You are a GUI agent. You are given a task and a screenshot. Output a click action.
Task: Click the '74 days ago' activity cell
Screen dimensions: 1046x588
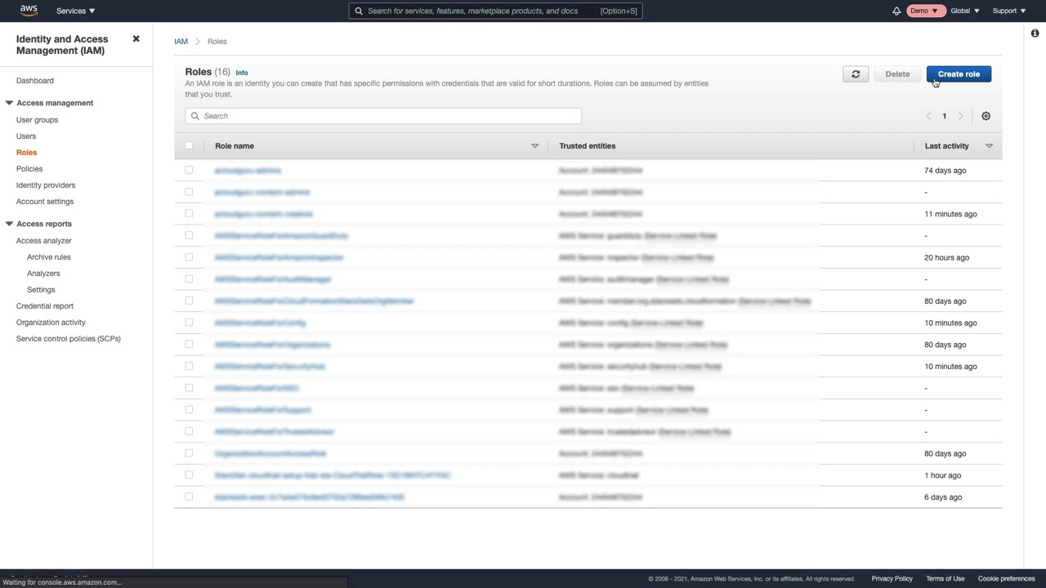[945, 171]
